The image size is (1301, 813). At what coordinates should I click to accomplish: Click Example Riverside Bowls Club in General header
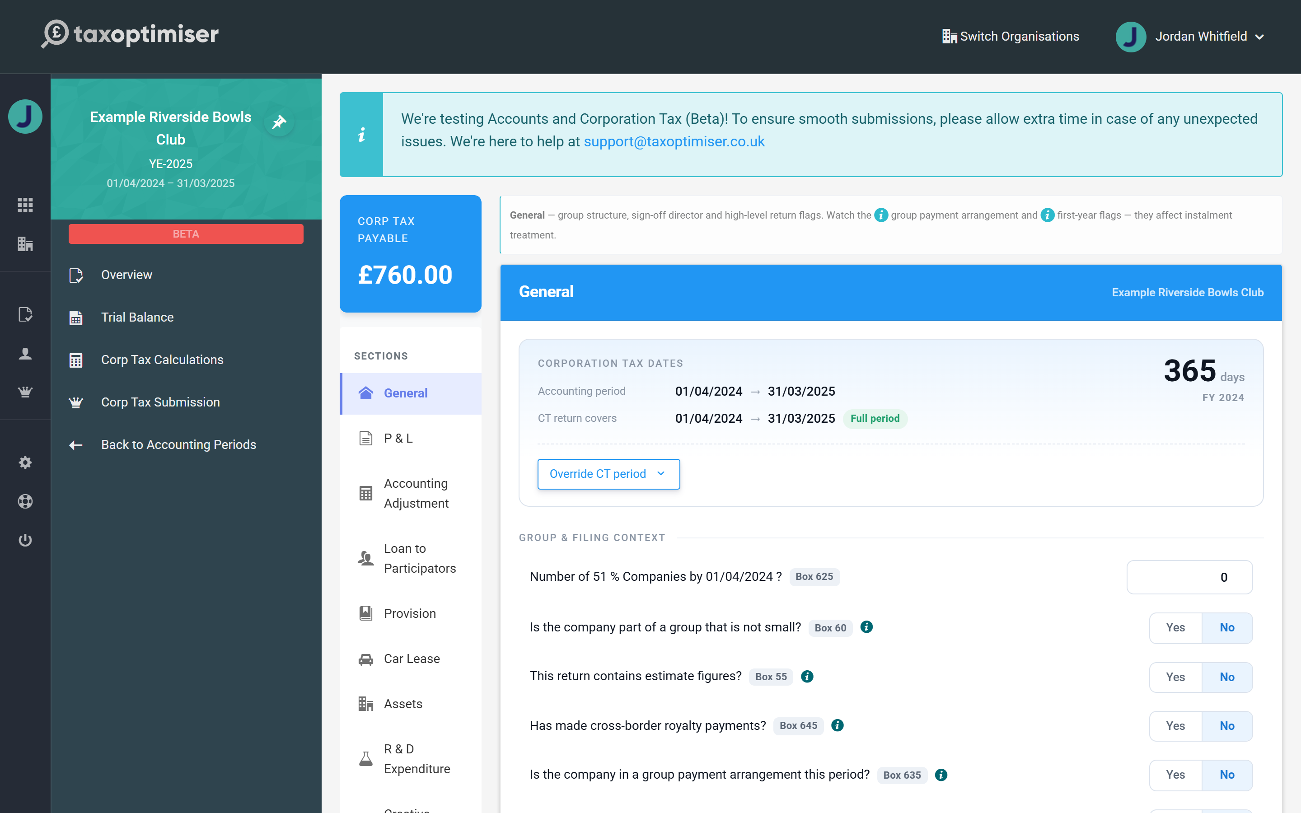click(1187, 293)
